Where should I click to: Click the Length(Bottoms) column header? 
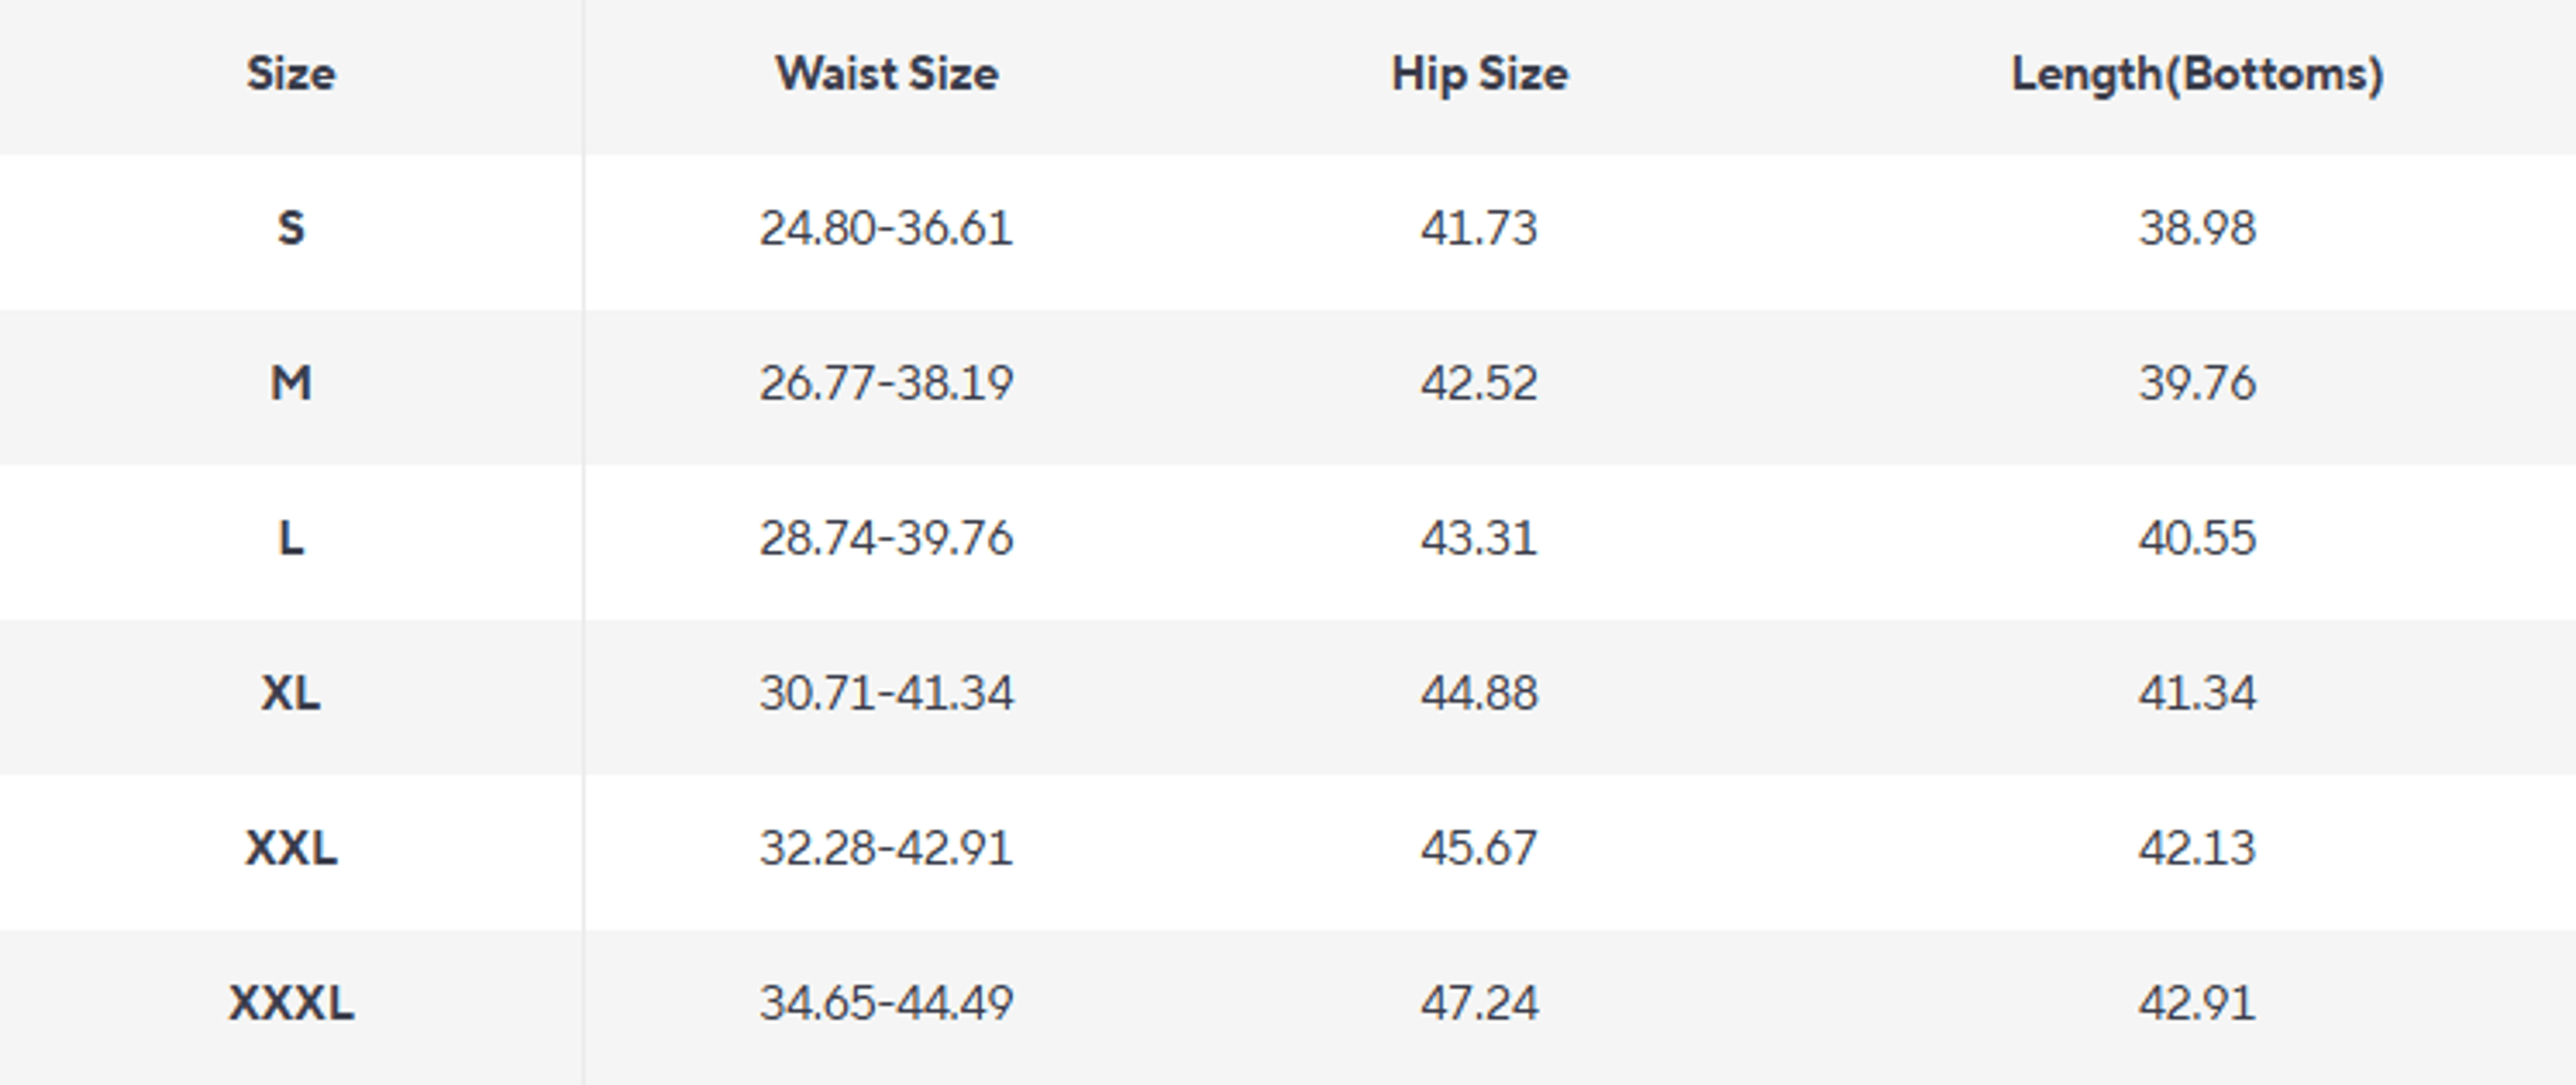(2197, 75)
